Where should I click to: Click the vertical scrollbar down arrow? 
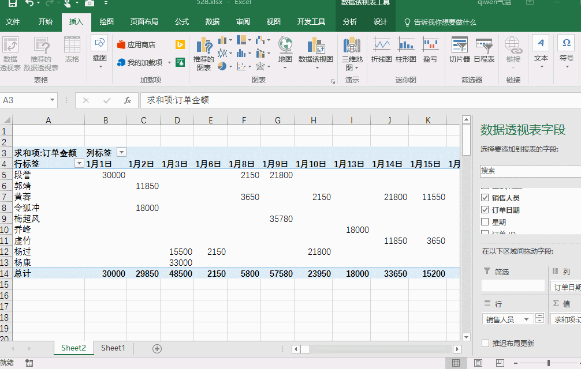tap(467, 337)
